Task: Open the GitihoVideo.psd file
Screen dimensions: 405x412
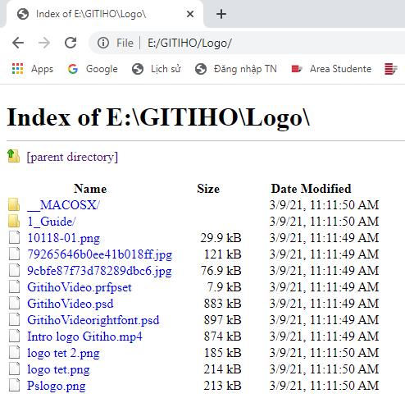Action: coord(71,304)
